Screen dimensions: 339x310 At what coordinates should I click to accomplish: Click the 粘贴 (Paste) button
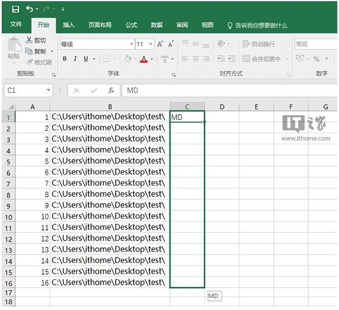point(13,49)
